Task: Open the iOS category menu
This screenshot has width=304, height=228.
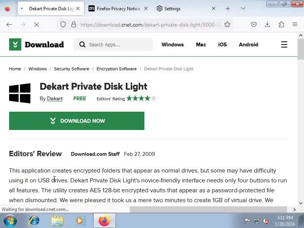Action: [222, 44]
